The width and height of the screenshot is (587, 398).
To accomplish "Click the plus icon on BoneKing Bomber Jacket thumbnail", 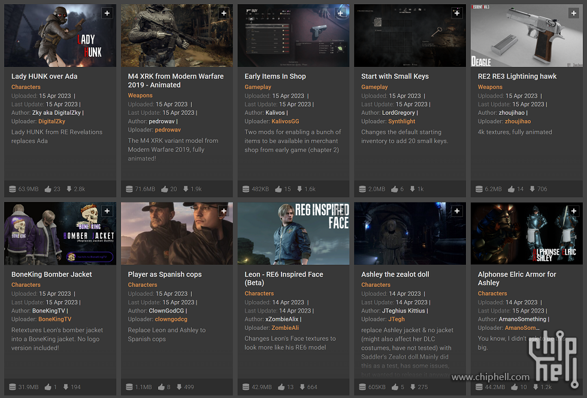I will coord(107,211).
